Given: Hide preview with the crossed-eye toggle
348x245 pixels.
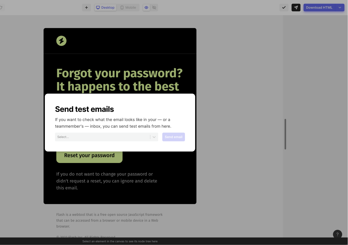Looking at the screenshot, I should (x=154, y=7).
